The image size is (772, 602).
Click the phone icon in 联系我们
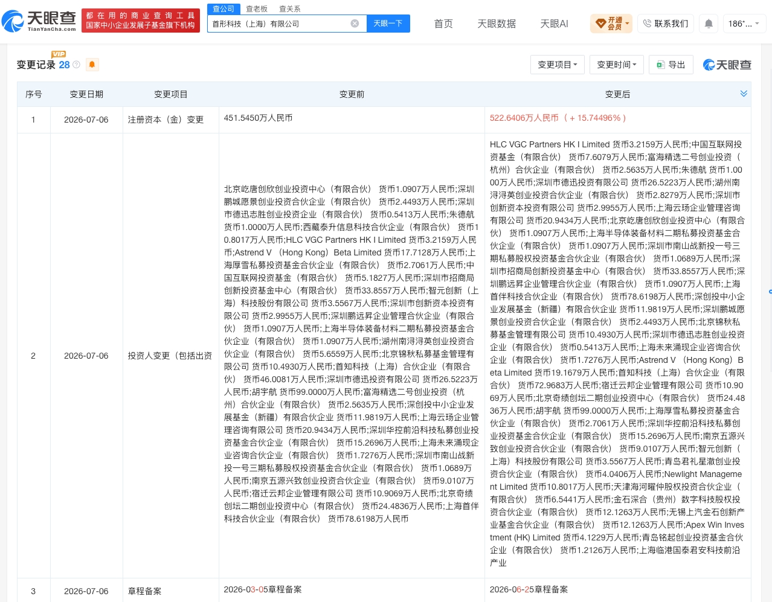pyautogui.click(x=647, y=24)
